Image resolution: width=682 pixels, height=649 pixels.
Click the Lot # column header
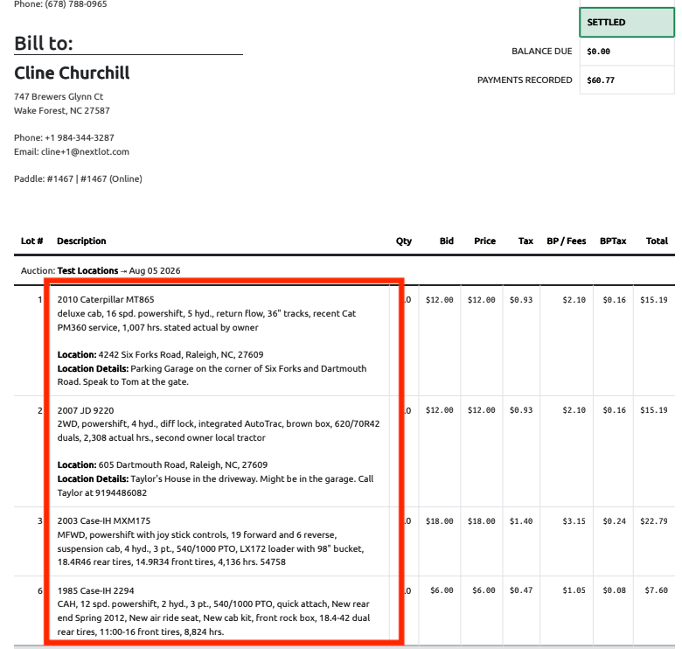(x=31, y=241)
